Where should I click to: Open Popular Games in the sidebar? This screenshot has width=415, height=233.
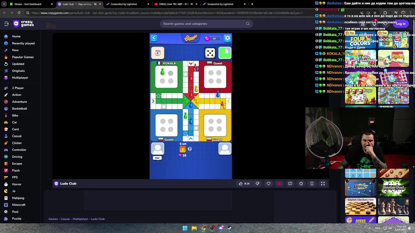tap(23, 57)
